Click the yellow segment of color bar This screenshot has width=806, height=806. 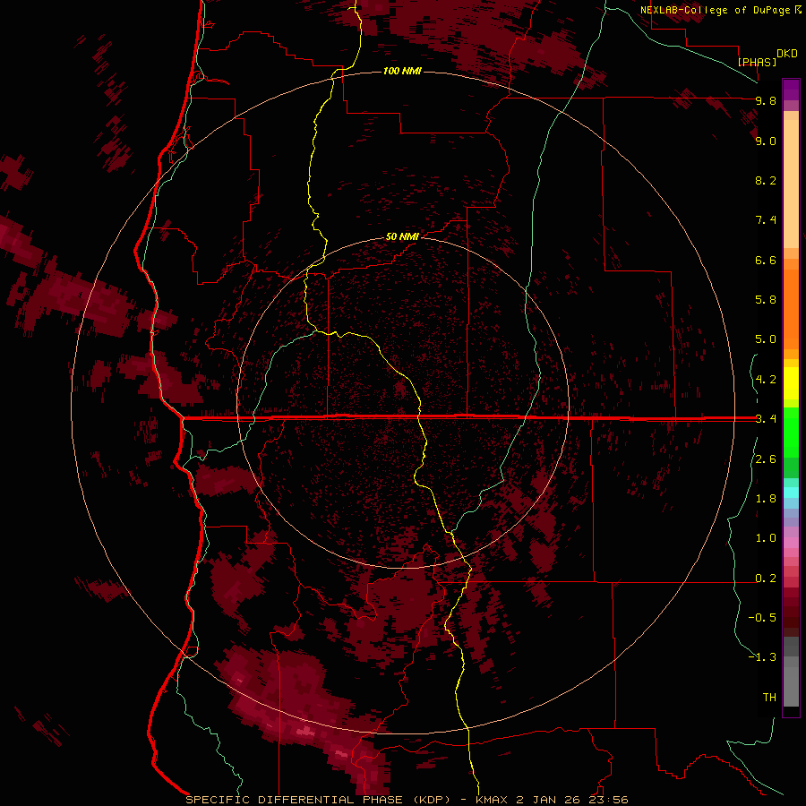(791, 383)
